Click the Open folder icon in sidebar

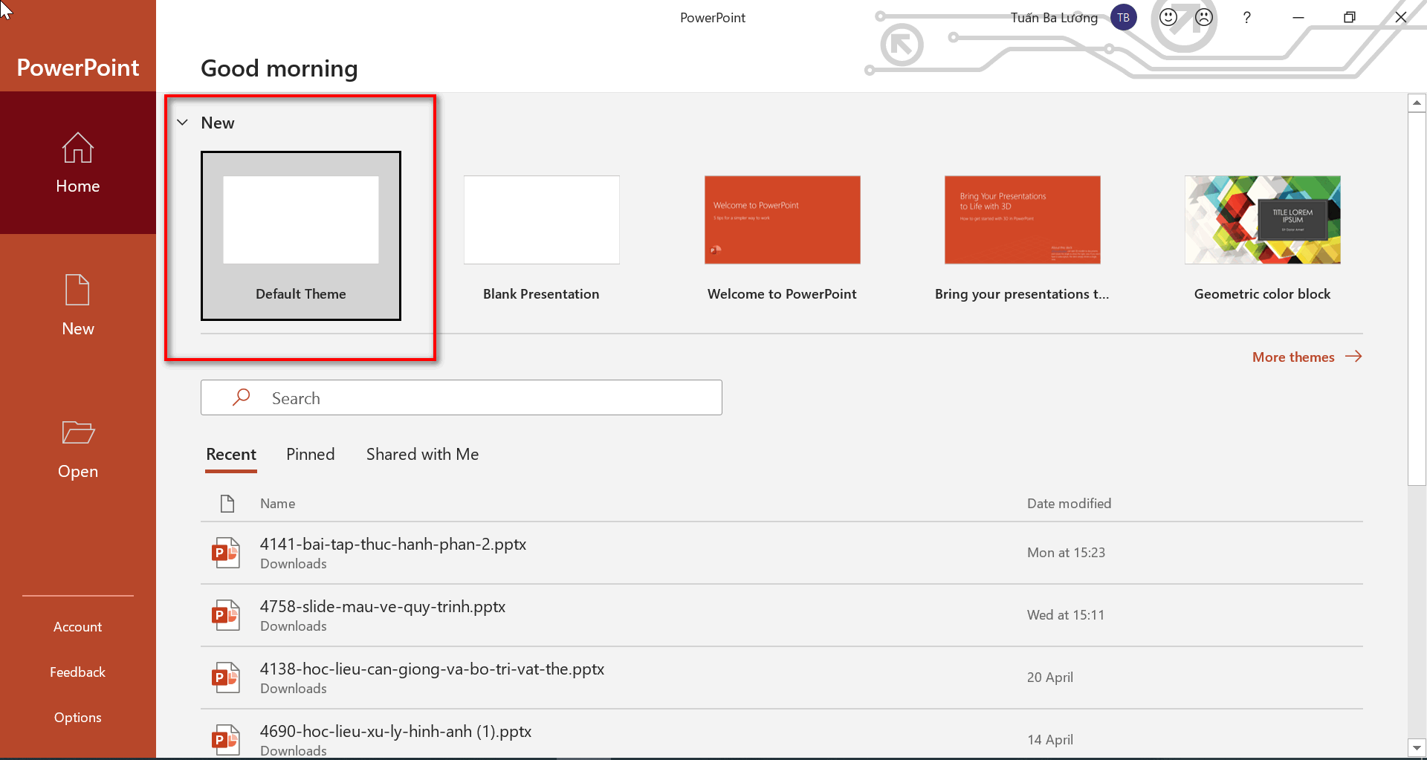(77, 432)
